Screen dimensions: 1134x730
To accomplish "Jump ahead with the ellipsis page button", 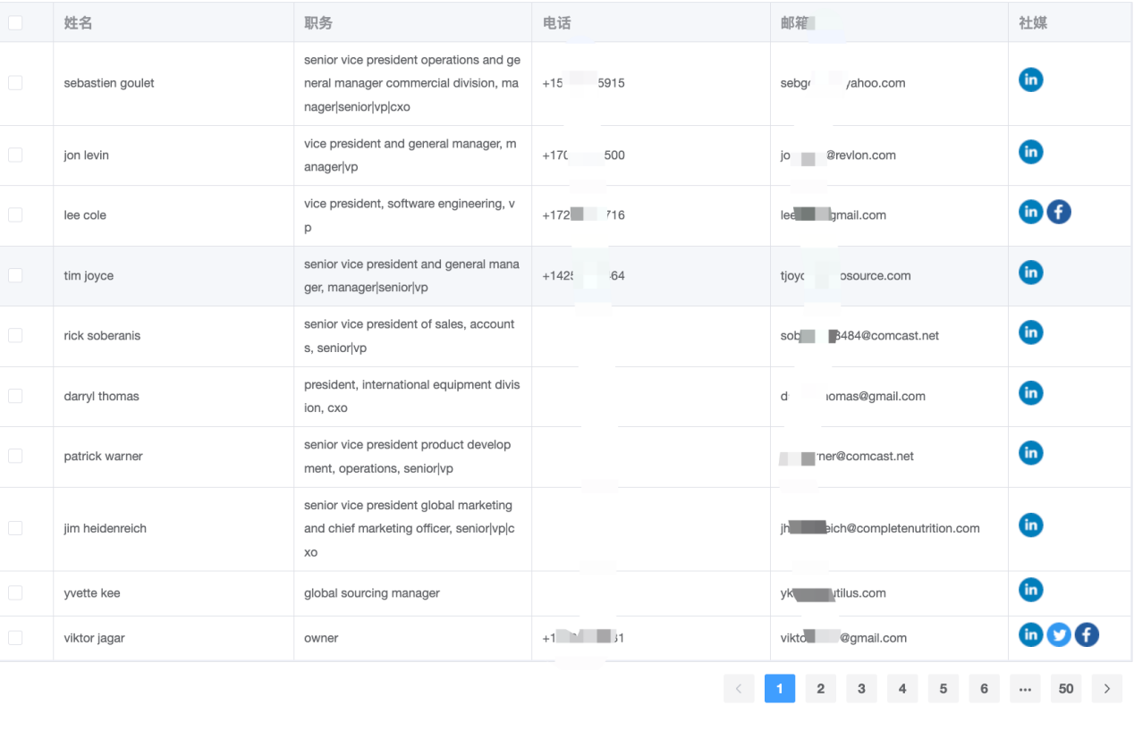I will click(1025, 688).
